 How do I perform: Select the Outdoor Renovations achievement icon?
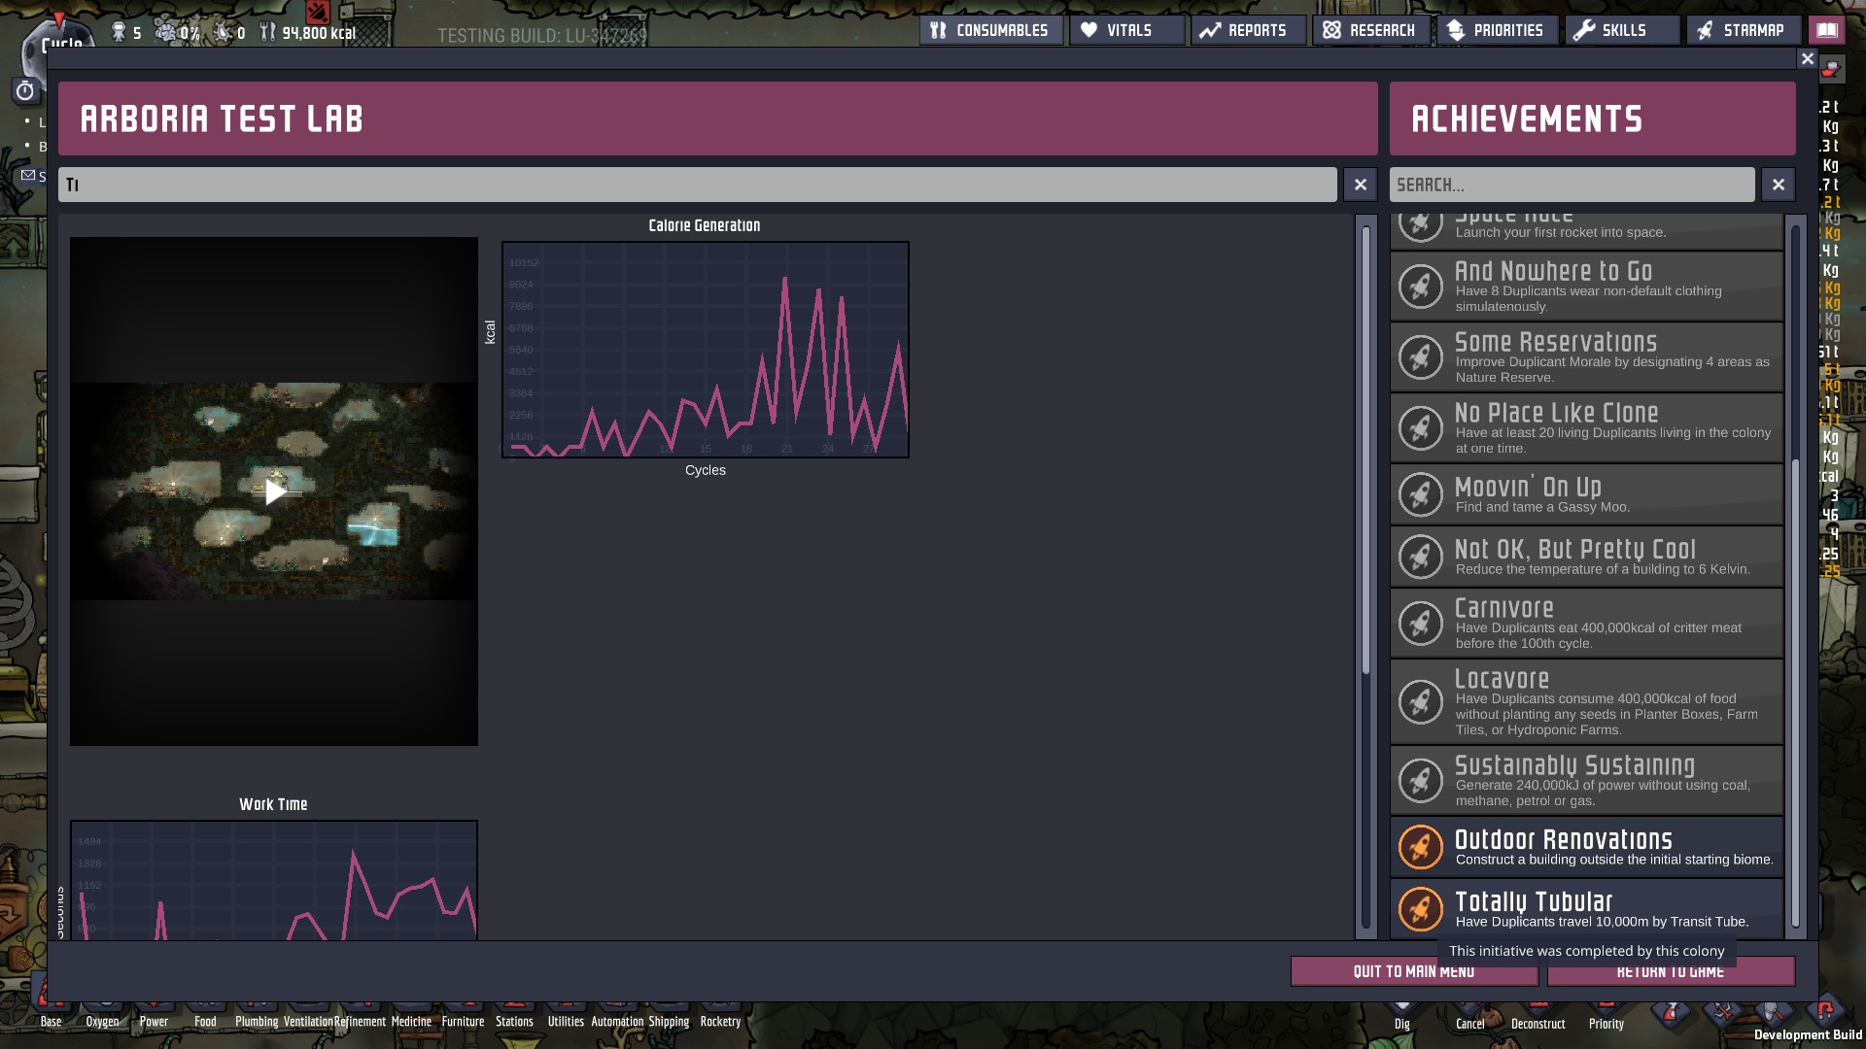[x=1420, y=847]
